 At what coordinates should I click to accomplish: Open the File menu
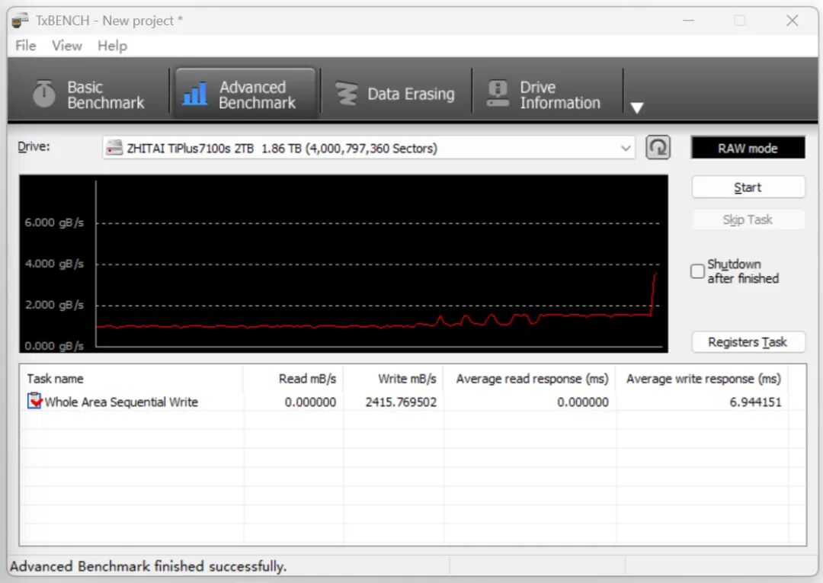(x=26, y=46)
